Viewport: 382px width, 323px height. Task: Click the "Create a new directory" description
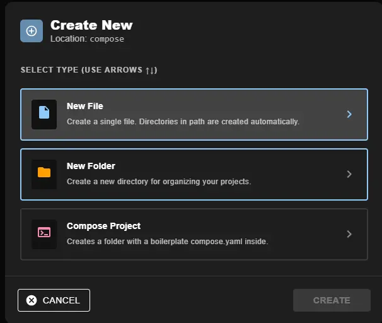click(159, 182)
